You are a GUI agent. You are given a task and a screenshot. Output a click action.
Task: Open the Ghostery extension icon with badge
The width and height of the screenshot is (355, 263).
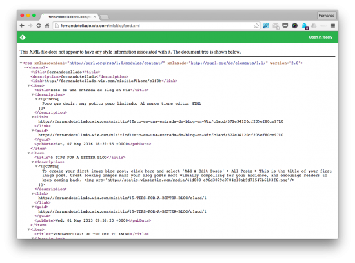[x=305, y=26]
